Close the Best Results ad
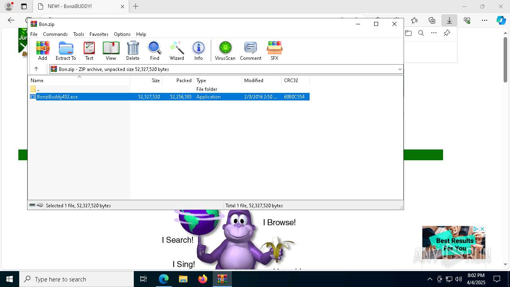The height and width of the screenshot is (287, 510). (x=482, y=229)
